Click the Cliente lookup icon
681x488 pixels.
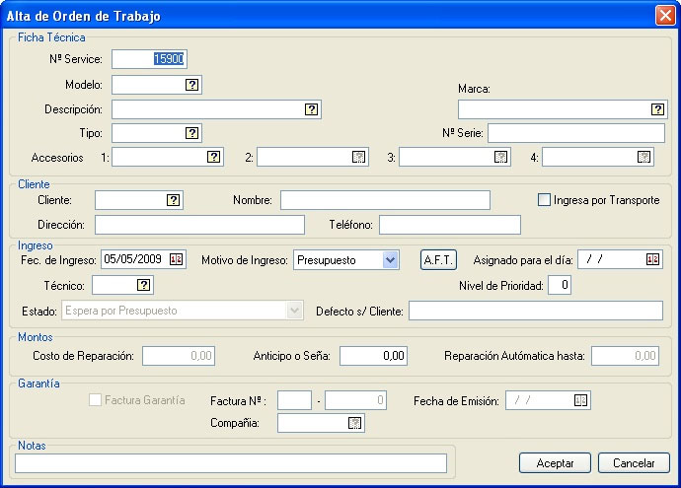pos(174,200)
